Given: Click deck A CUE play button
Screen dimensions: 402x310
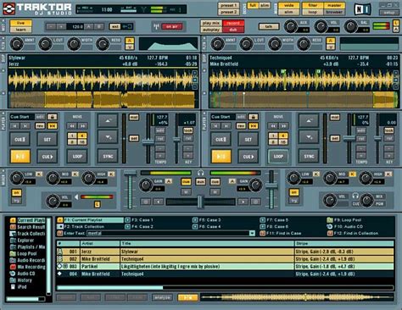Looking at the screenshot, I should point(47,157).
